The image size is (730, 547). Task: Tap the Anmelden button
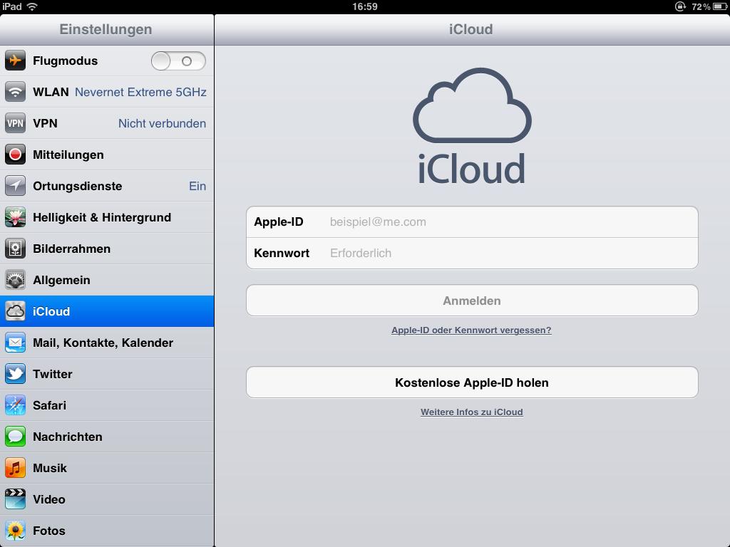coord(472,301)
